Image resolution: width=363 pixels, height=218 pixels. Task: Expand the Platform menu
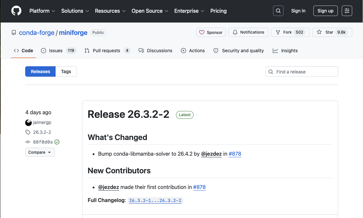(42, 11)
